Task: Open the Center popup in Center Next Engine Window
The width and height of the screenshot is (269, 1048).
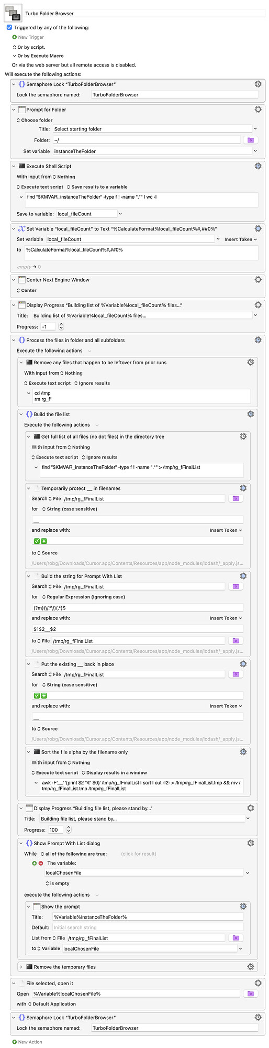Action: tap(26, 290)
